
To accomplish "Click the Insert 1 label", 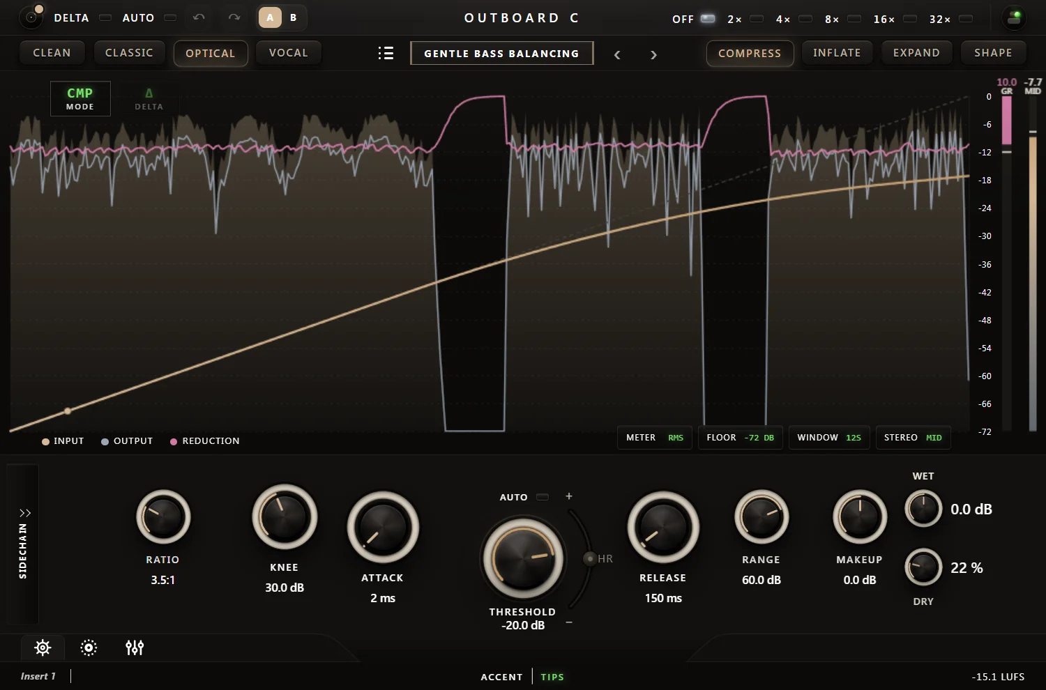I will point(38,676).
